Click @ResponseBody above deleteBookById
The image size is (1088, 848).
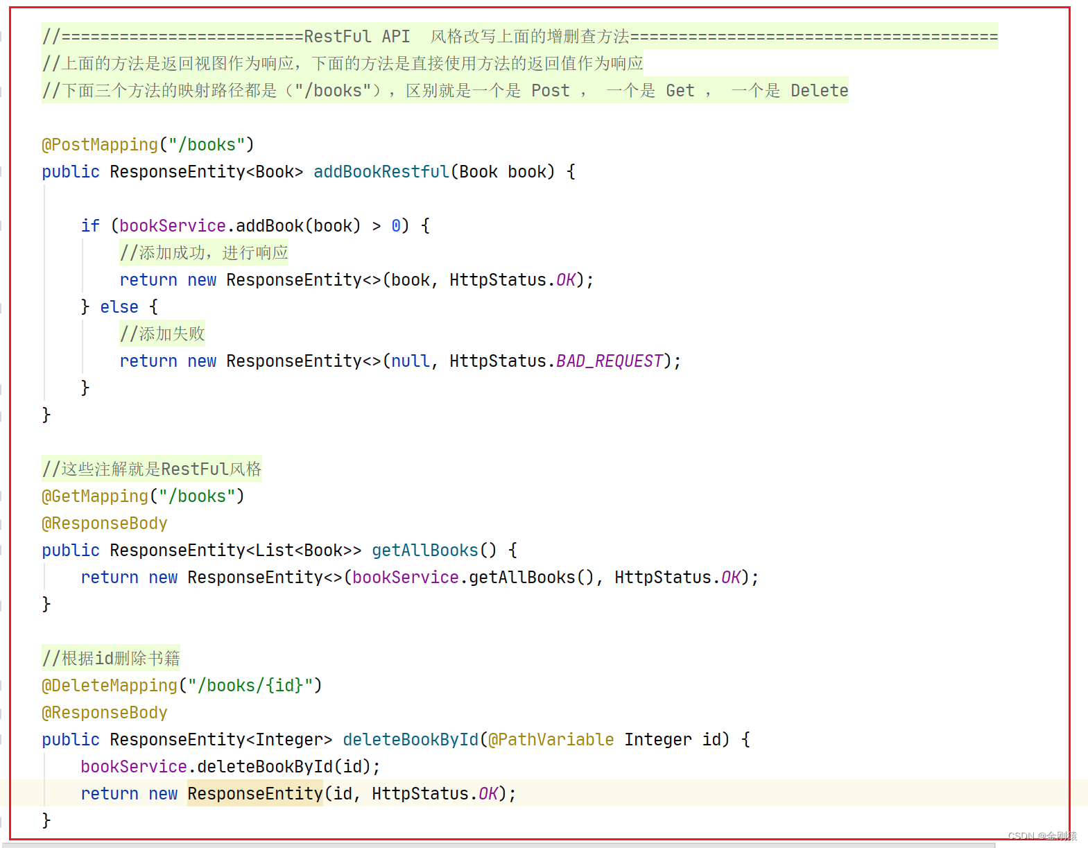point(105,713)
